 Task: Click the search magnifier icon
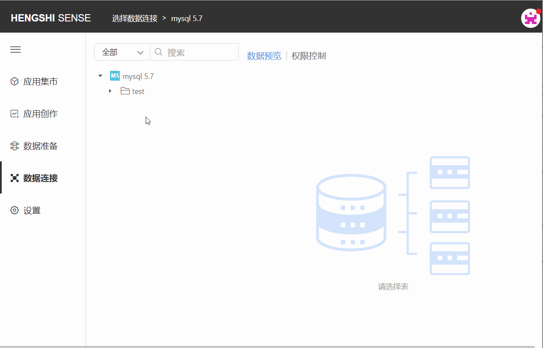click(159, 52)
